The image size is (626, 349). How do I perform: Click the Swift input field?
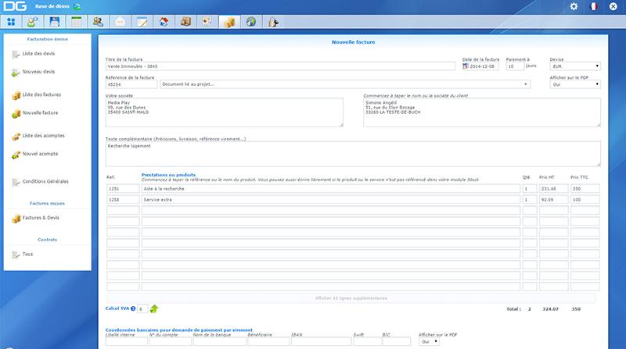[x=367, y=342]
